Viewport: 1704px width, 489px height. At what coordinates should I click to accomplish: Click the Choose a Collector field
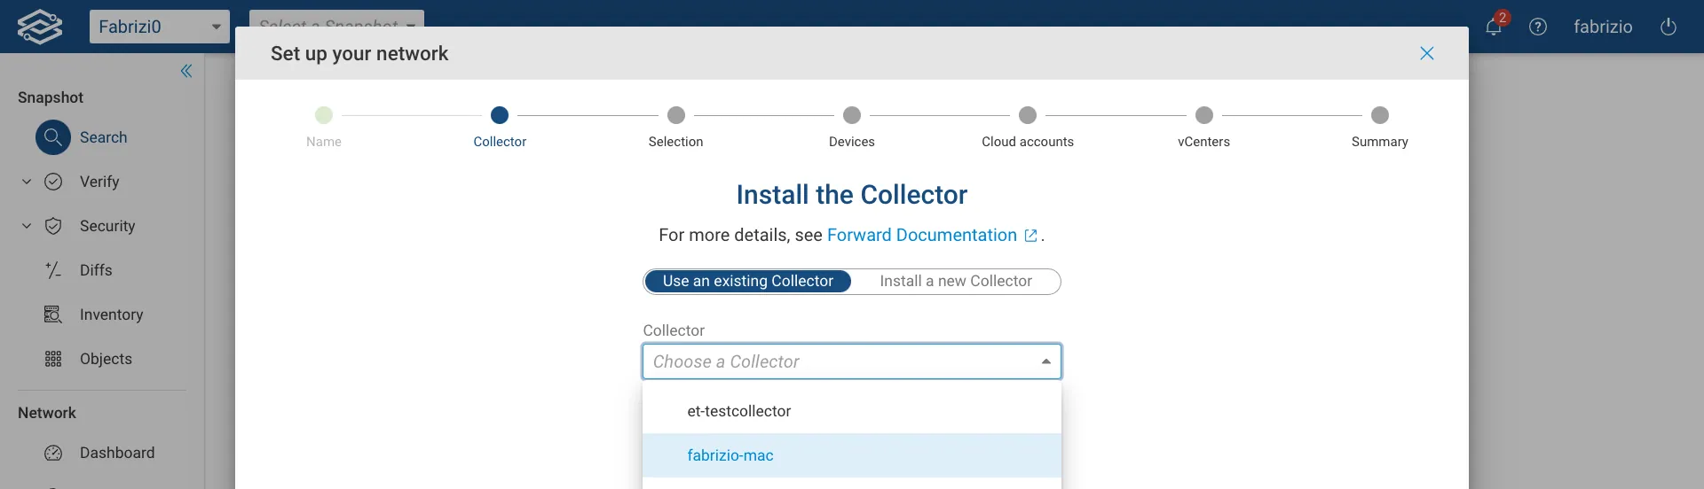852,361
